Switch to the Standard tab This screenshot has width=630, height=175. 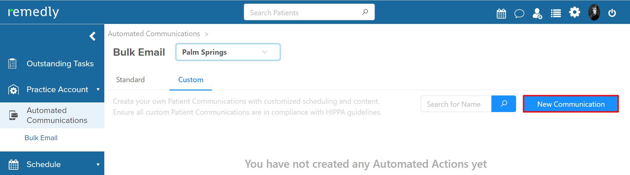point(130,80)
